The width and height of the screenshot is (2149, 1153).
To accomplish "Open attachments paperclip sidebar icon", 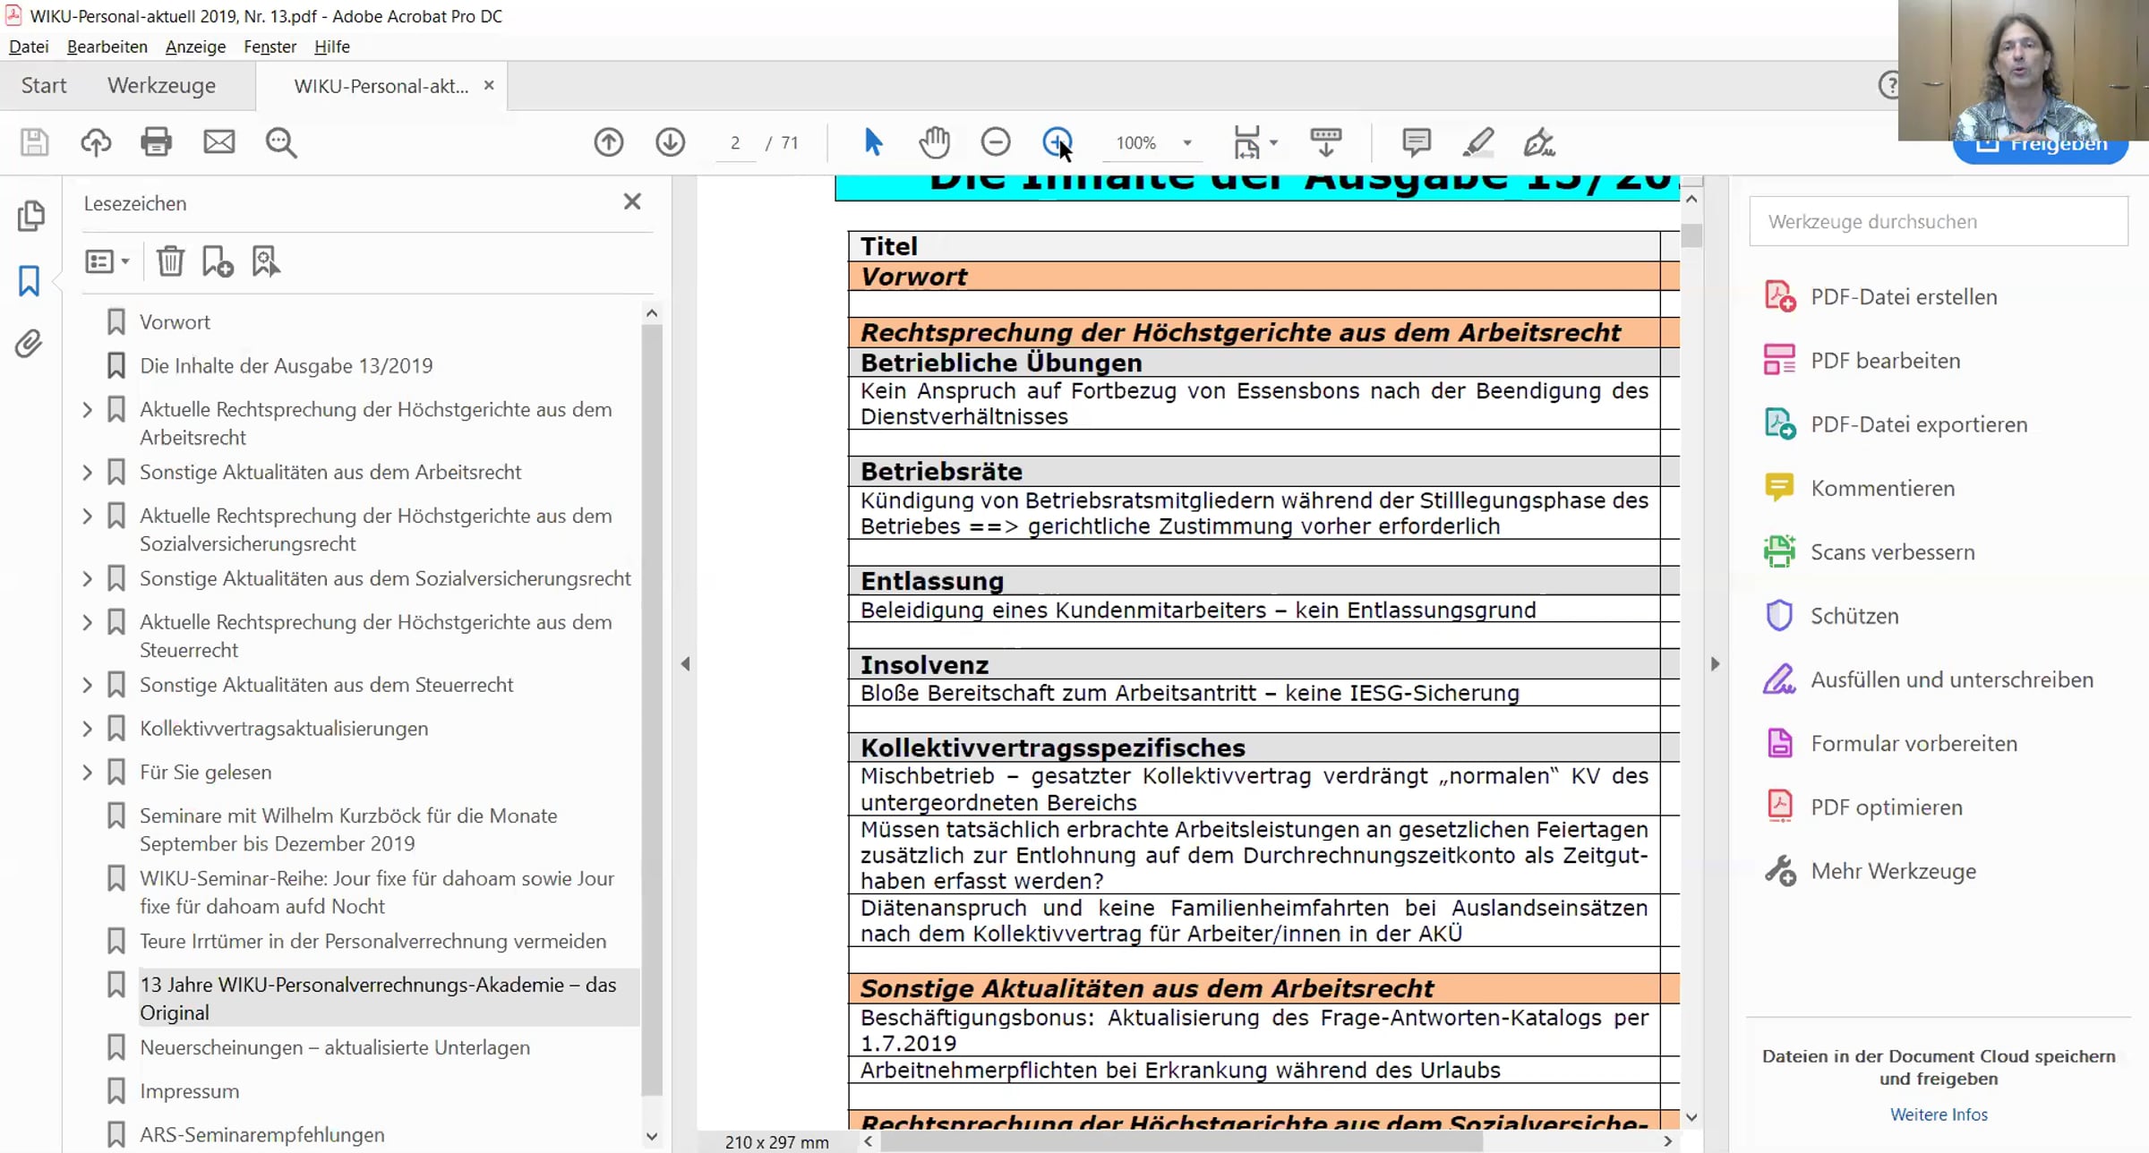I will 29,344.
